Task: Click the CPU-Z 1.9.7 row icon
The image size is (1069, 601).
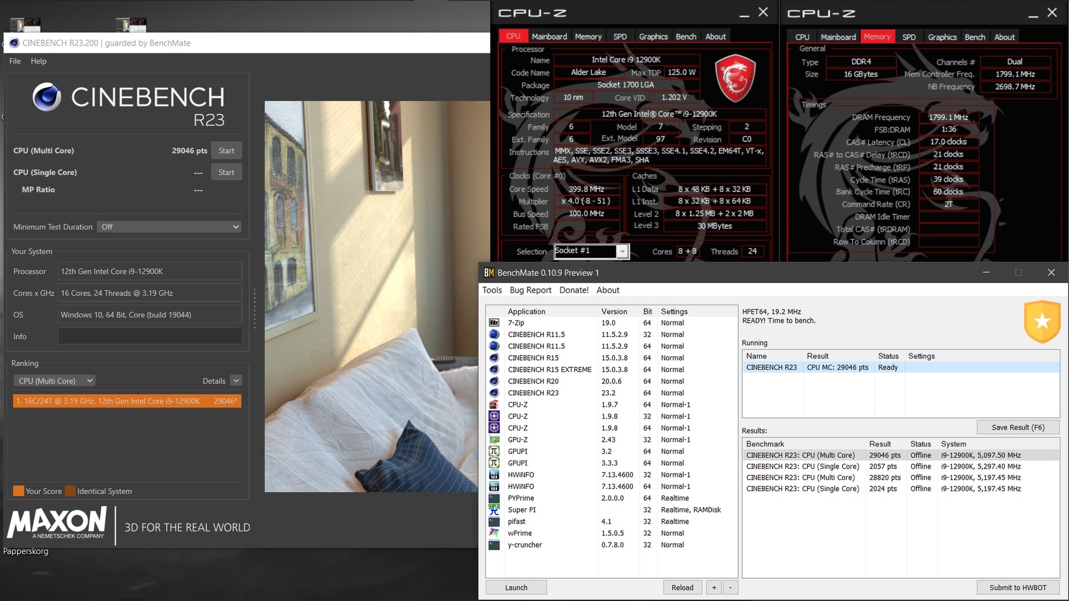Action: pyautogui.click(x=494, y=405)
